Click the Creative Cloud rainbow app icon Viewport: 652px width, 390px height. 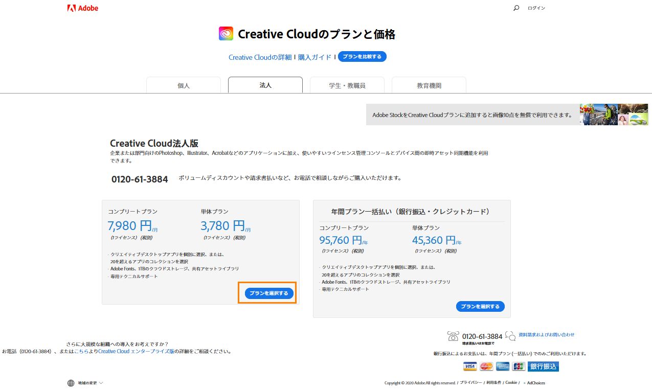[x=226, y=34]
